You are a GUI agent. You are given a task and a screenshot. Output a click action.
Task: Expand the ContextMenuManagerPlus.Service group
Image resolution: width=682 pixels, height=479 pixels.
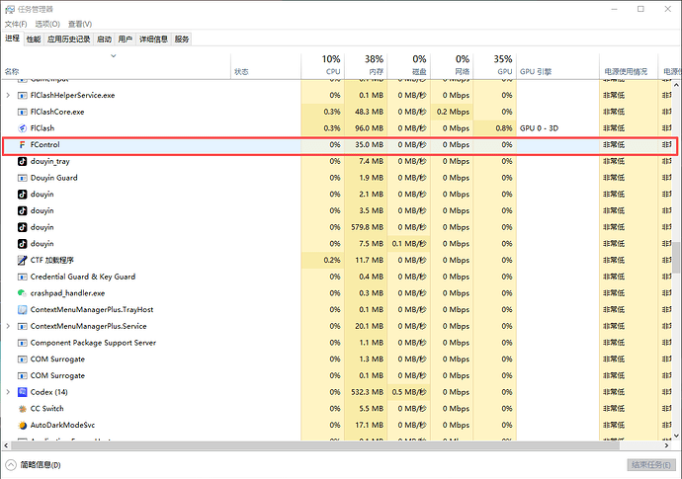pyautogui.click(x=8, y=326)
